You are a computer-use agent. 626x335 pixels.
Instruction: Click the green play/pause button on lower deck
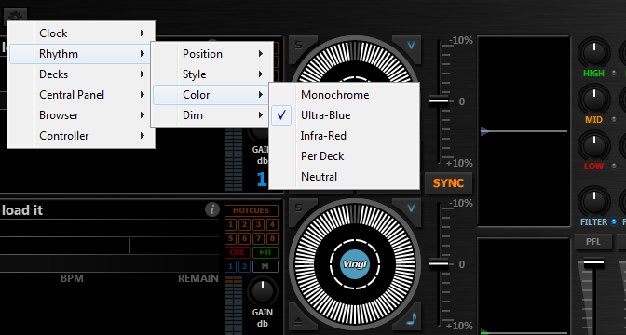point(265,252)
